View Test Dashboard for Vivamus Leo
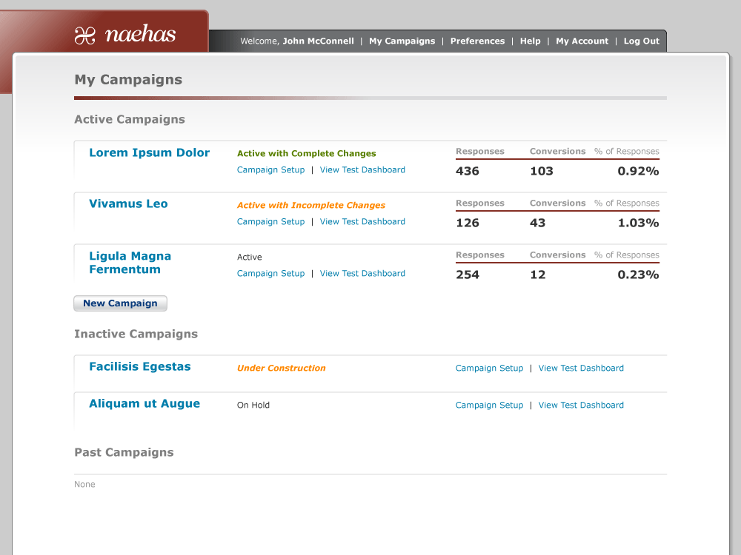The width and height of the screenshot is (741, 555). coord(362,222)
